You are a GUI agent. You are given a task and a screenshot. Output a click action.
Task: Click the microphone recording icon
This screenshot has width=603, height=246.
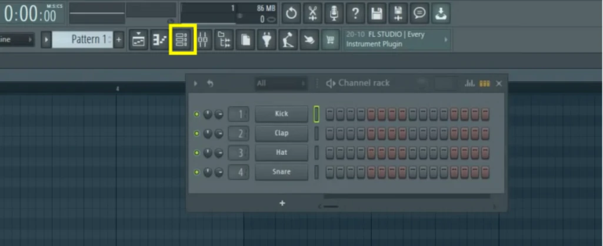coord(334,12)
